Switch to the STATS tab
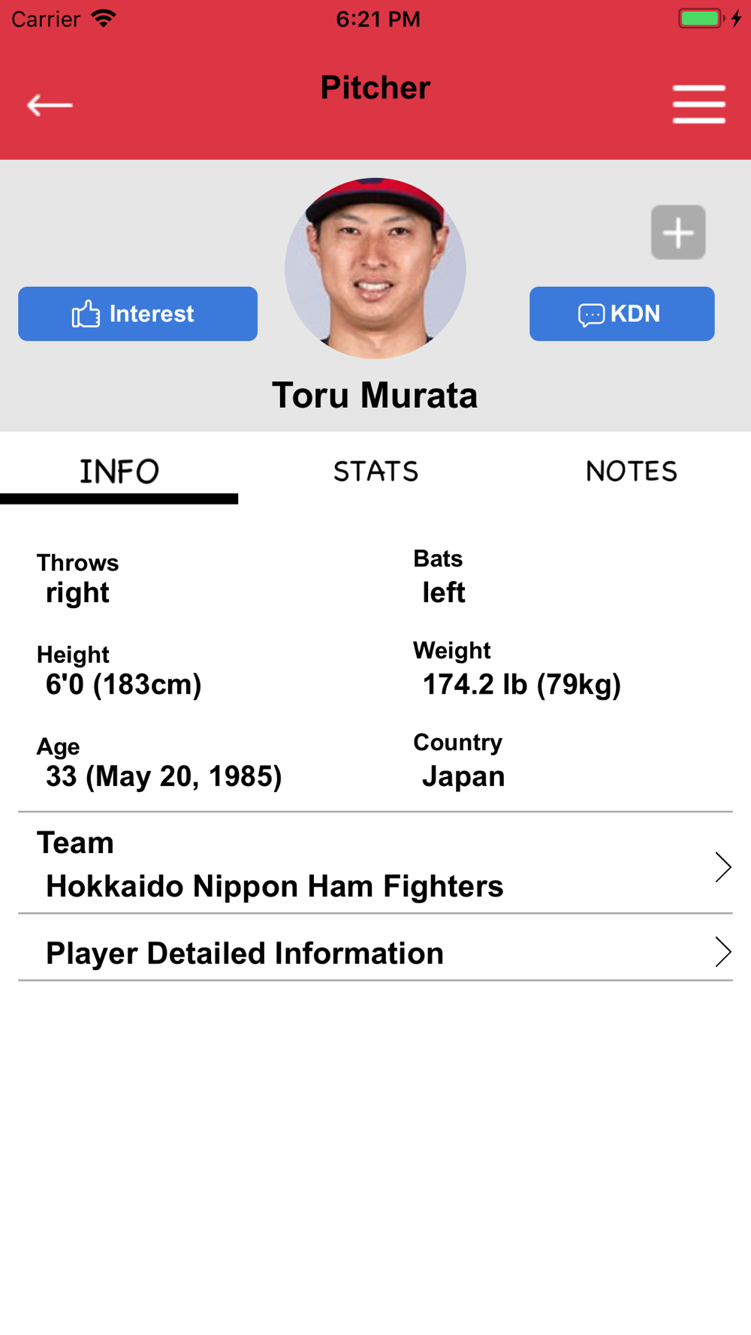751x1335 pixels. (375, 472)
